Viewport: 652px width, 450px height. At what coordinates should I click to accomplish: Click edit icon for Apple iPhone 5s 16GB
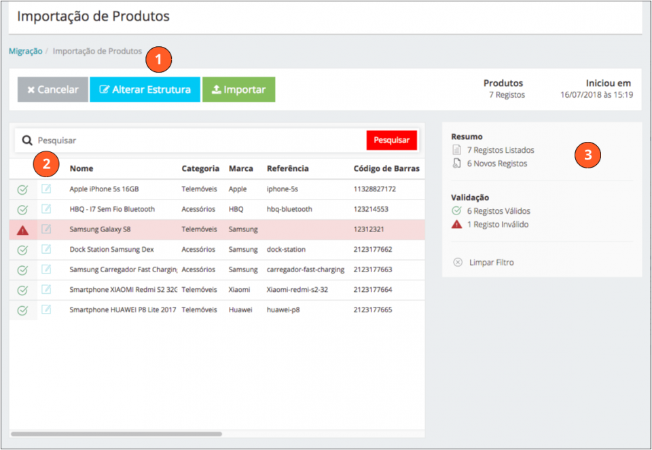point(46,189)
